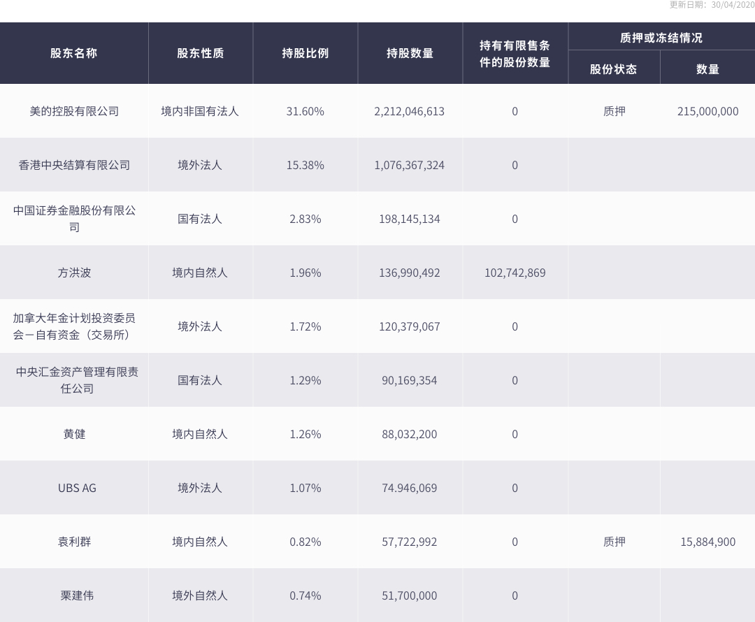The height and width of the screenshot is (622, 755).
Task: Click pledged quantity 215,000,000
Action: pyautogui.click(x=707, y=112)
